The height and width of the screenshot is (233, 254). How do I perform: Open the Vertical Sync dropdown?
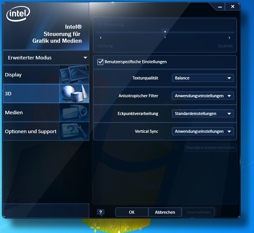click(203, 131)
